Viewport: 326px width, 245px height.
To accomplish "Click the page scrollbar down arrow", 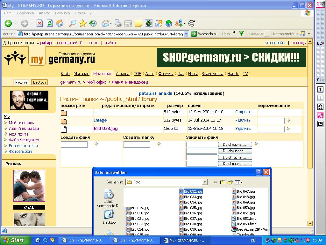I will [310, 224].
